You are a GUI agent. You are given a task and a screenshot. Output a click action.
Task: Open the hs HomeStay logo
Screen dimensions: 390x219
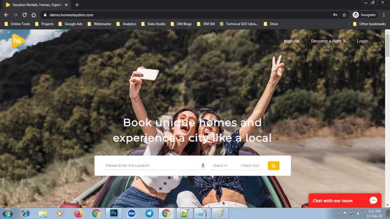18,40
